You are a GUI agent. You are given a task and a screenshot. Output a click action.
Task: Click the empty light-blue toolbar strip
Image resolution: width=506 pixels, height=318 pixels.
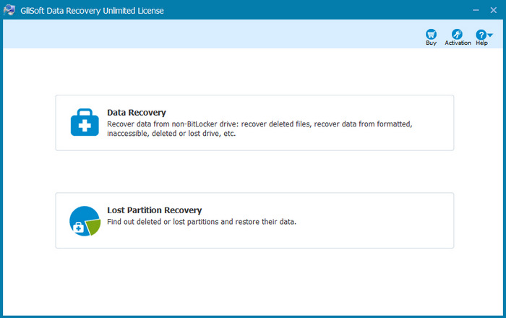pyautogui.click(x=217, y=34)
